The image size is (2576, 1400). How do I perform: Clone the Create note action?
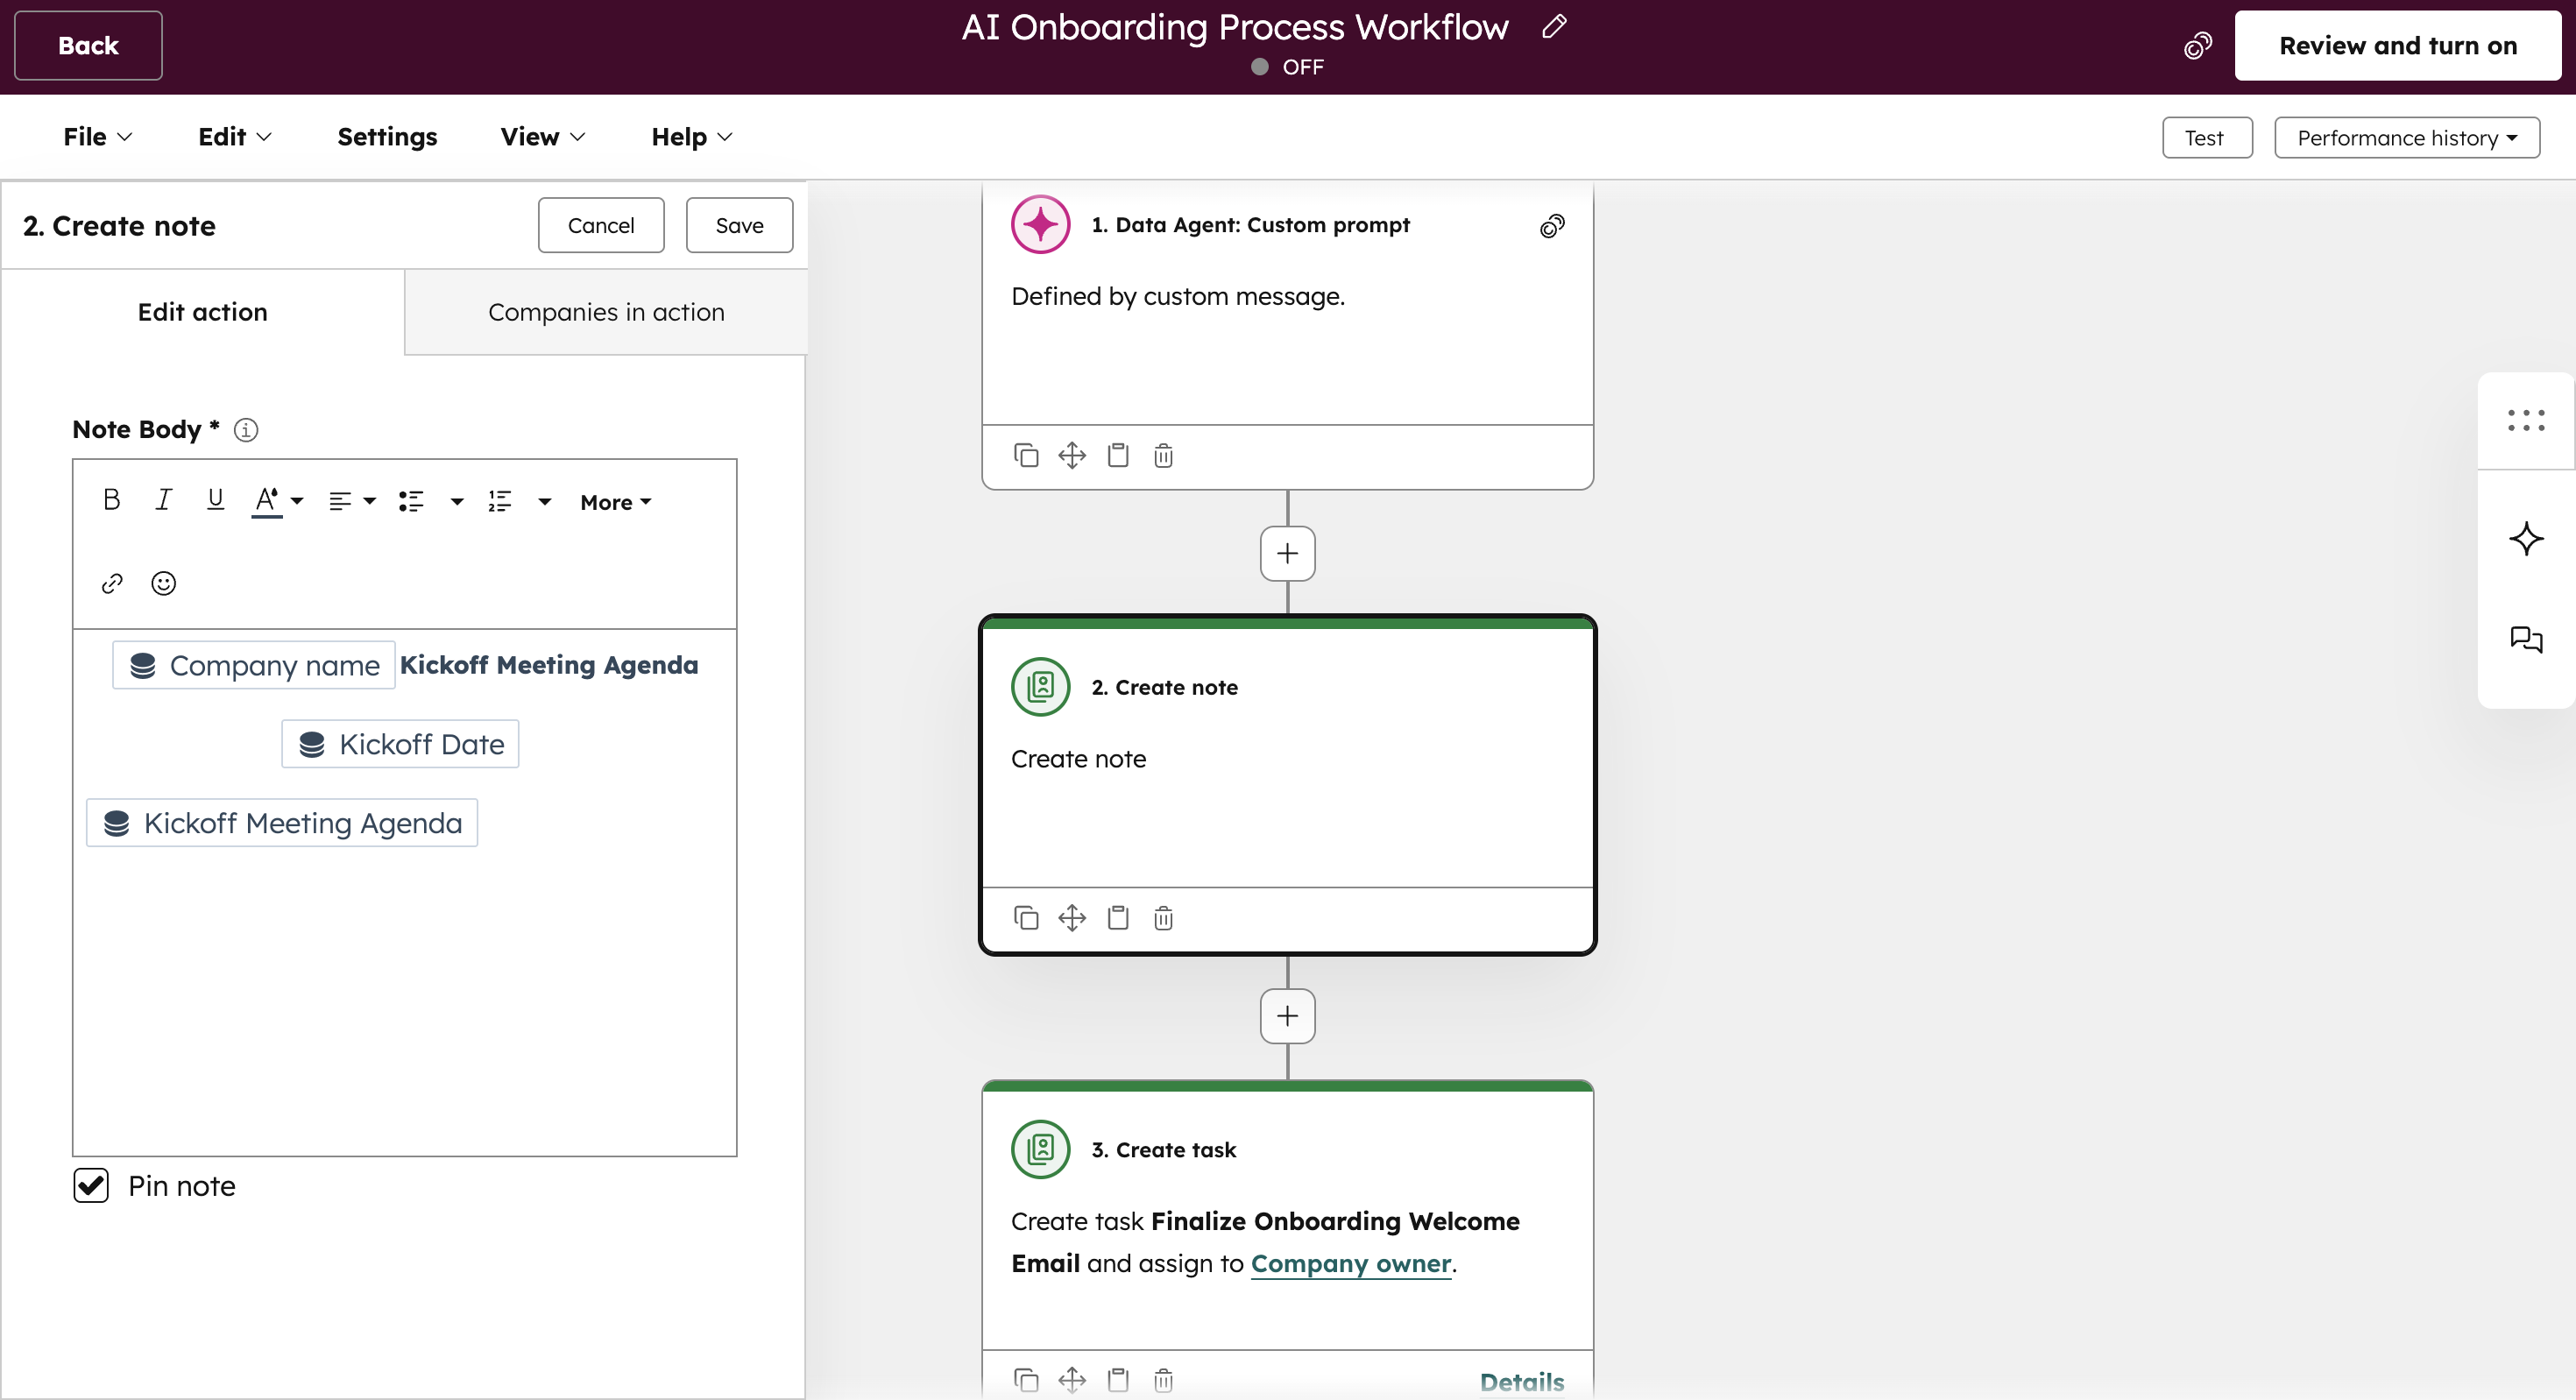1026,917
